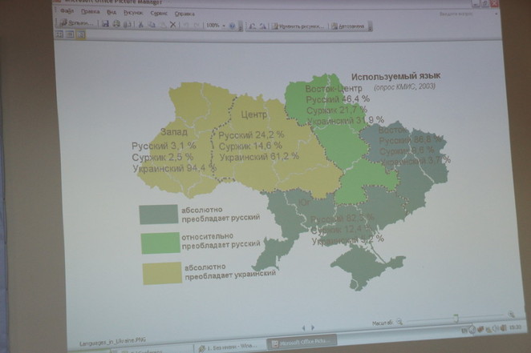Switch to Filmstrip view icon
Screen dimensions: 531x353
(x=70, y=34)
